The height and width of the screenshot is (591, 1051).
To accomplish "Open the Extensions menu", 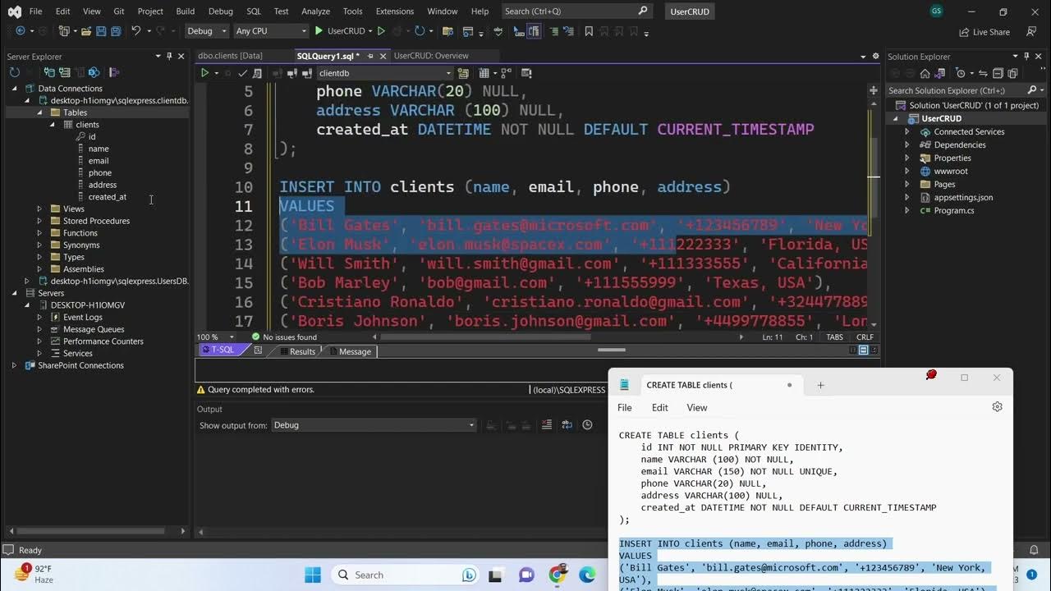I will tap(394, 11).
